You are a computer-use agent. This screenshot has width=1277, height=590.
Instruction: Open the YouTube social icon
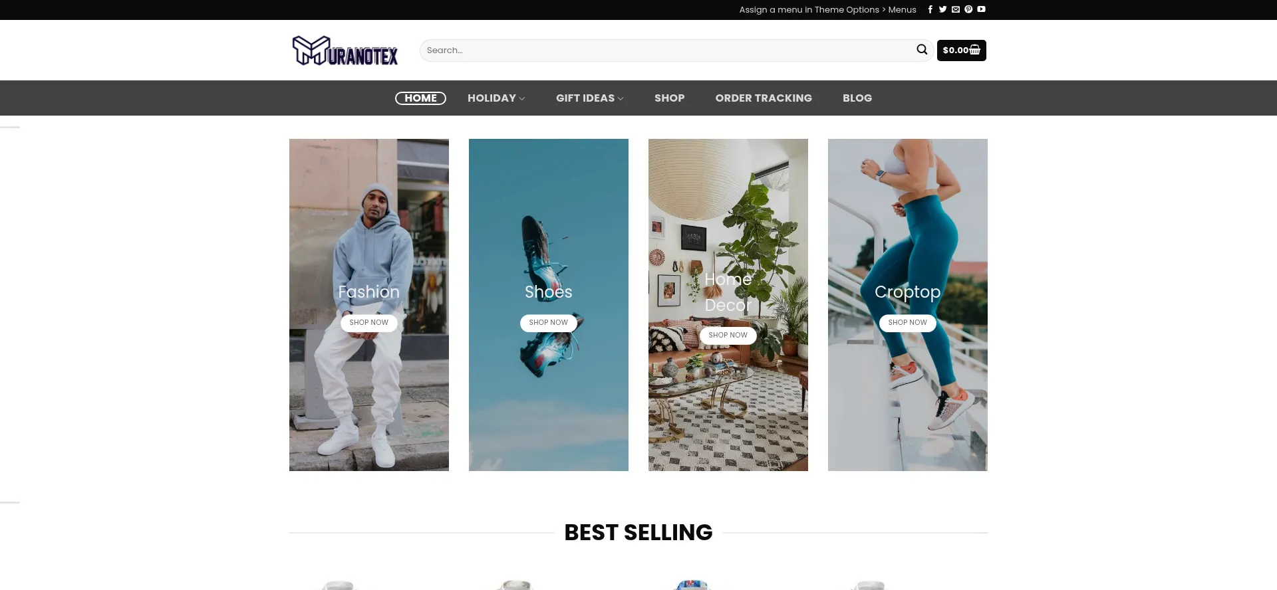tap(981, 9)
